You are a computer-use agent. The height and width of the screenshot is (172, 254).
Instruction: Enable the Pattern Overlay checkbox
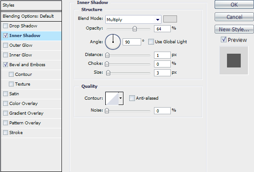click(5, 123)
